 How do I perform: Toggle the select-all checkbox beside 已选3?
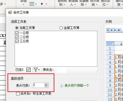coord(29,70)
